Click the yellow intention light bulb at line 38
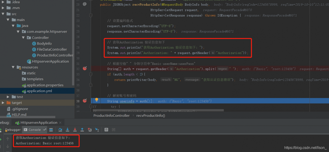 97,100
